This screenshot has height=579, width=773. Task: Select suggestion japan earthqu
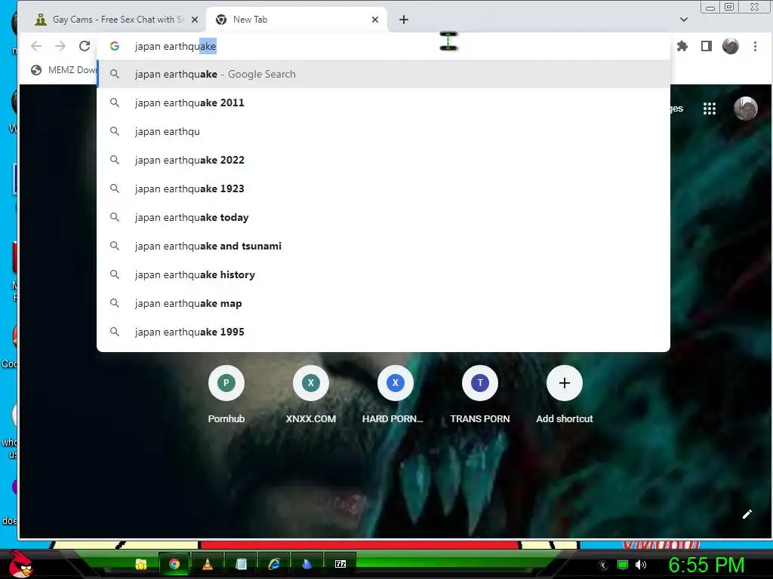[x=383, y=131]
